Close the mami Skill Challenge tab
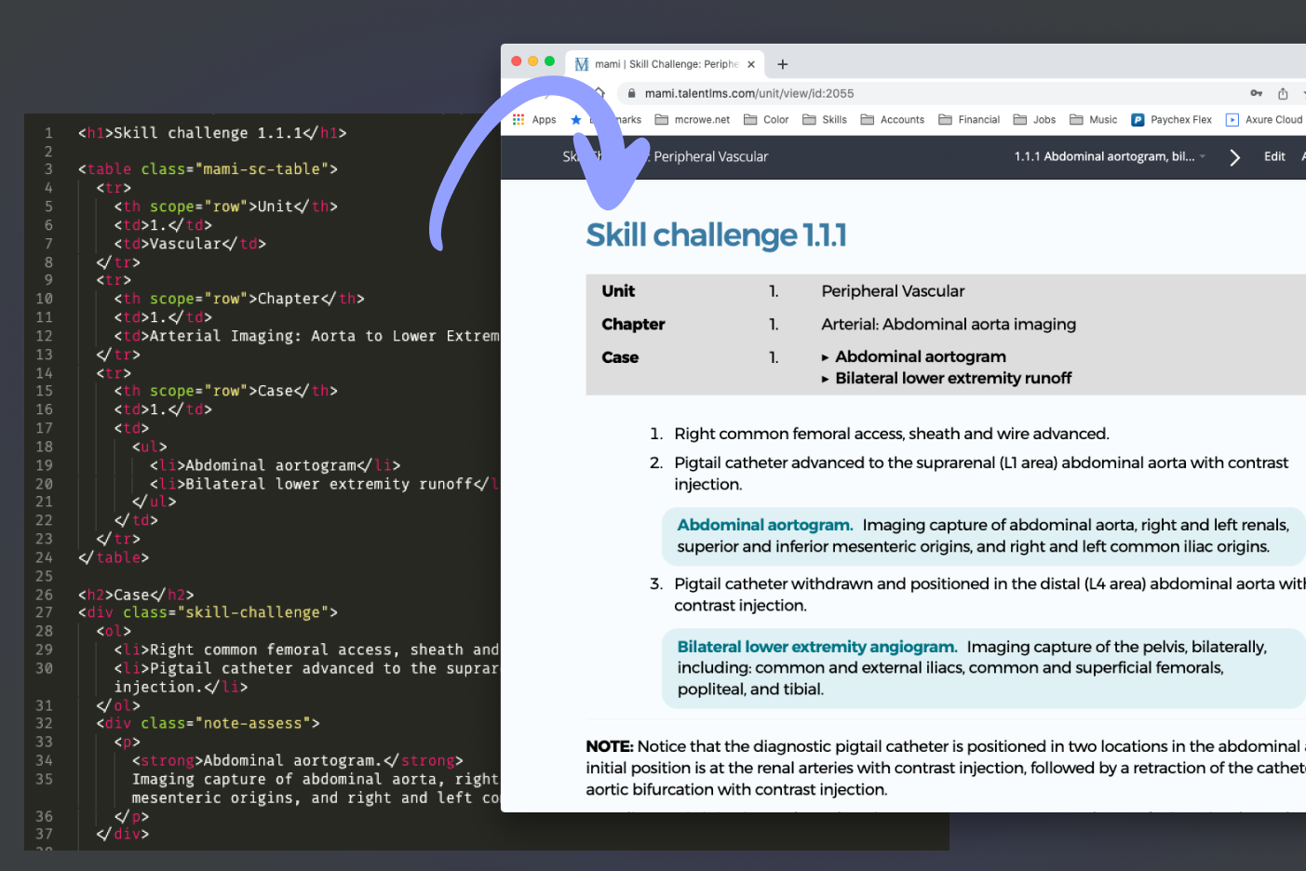The height and width of the screenshot is (871, 1306). 751,64
